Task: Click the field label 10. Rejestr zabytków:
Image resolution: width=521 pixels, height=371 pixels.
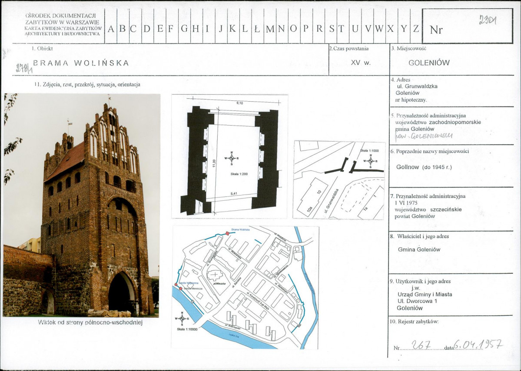Action: point(414,321)
